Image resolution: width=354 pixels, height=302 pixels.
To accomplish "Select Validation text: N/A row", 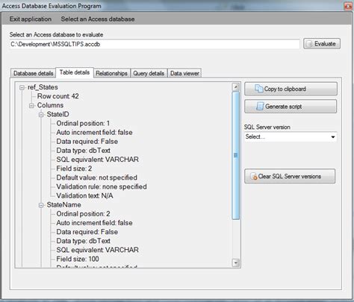I will point(84,195).
